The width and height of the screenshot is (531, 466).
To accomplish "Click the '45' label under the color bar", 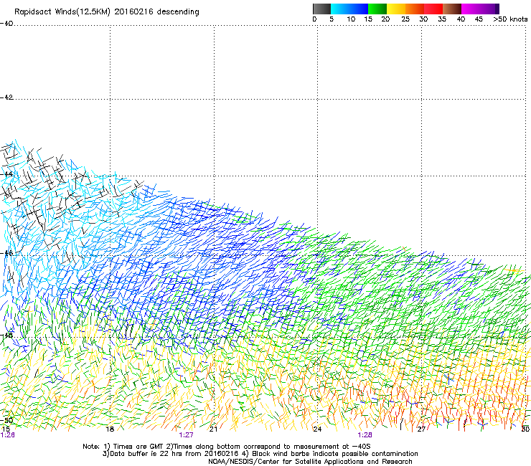I will pos(479,19).
